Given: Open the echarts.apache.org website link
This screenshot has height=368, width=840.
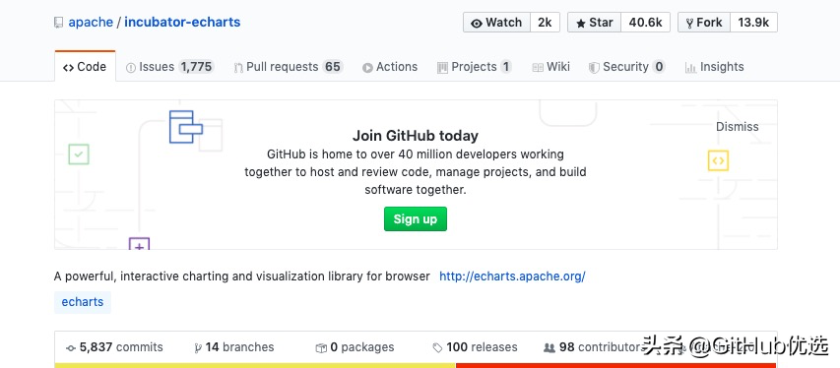Looking at the screenshot, I should pos(512,276).
